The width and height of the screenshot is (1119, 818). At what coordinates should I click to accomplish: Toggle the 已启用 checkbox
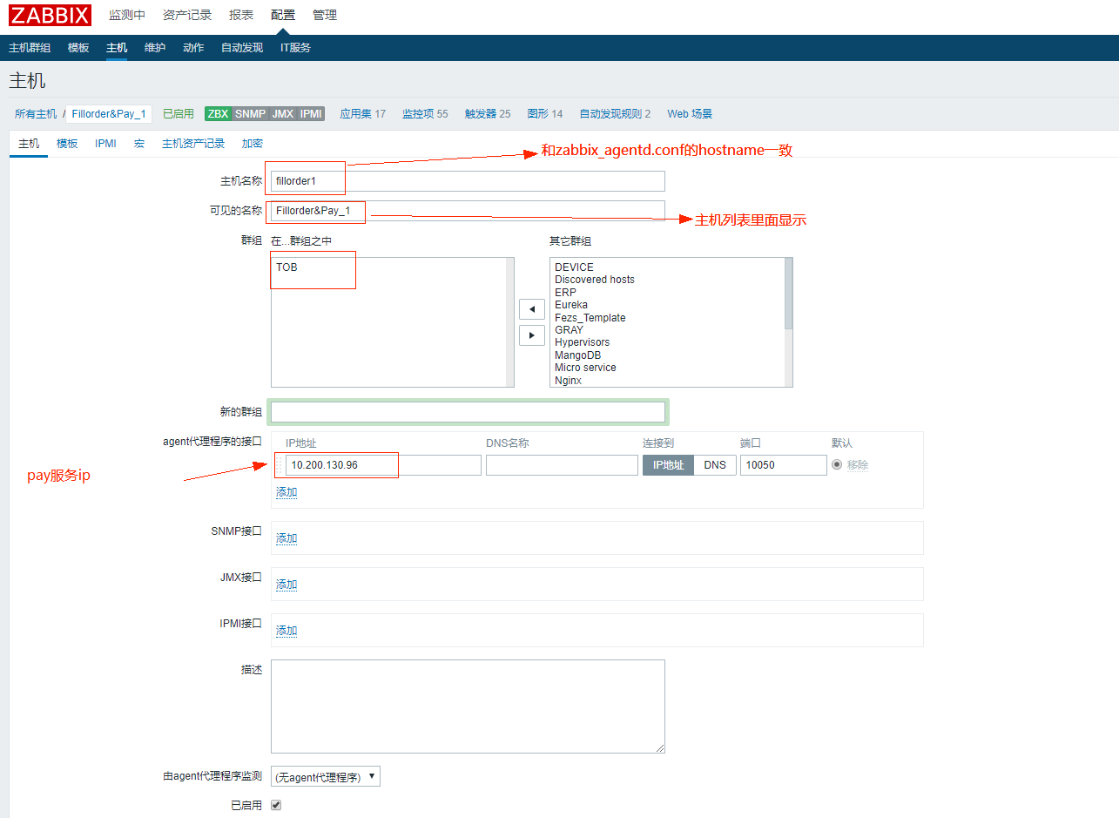276,805
